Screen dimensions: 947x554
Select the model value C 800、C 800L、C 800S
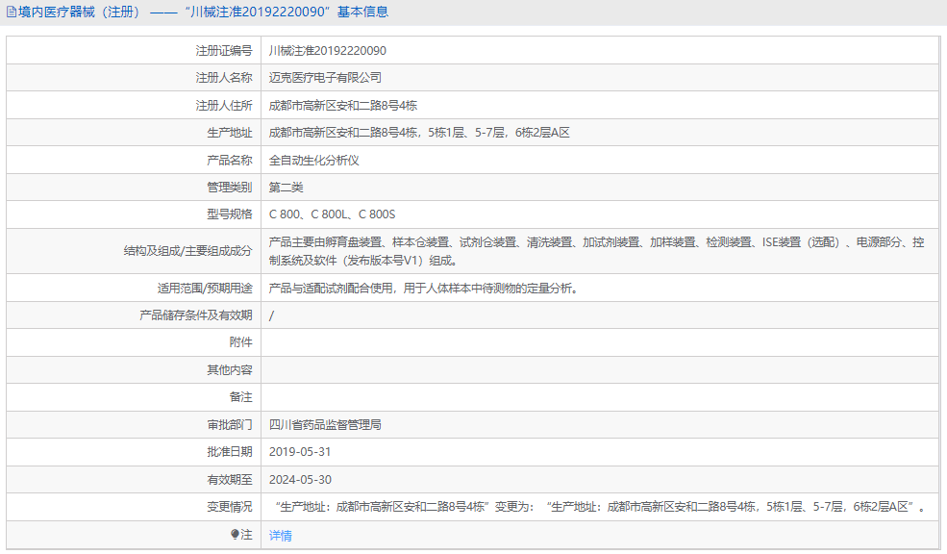pyautogui.click(x=333, y=214)
